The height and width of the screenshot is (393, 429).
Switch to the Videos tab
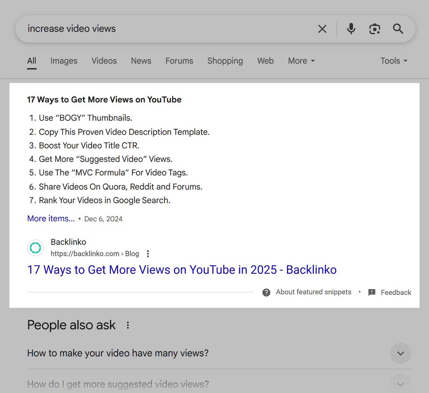104,61
